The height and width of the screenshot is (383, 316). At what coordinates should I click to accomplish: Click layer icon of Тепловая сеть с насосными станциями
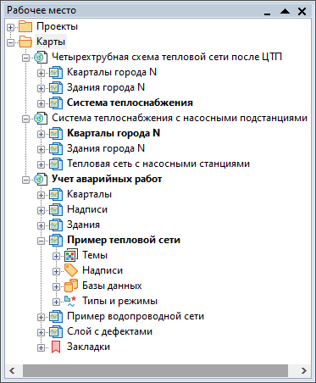[x=56, y=164]
